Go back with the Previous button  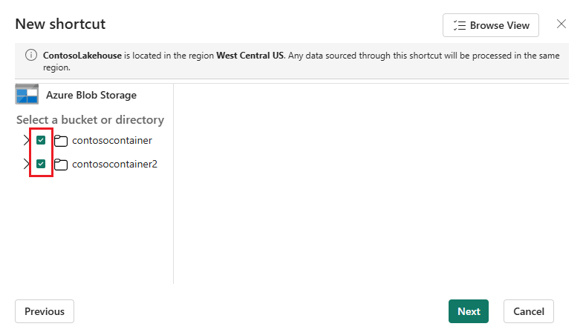pyautogui.click(x=45, y=311)
